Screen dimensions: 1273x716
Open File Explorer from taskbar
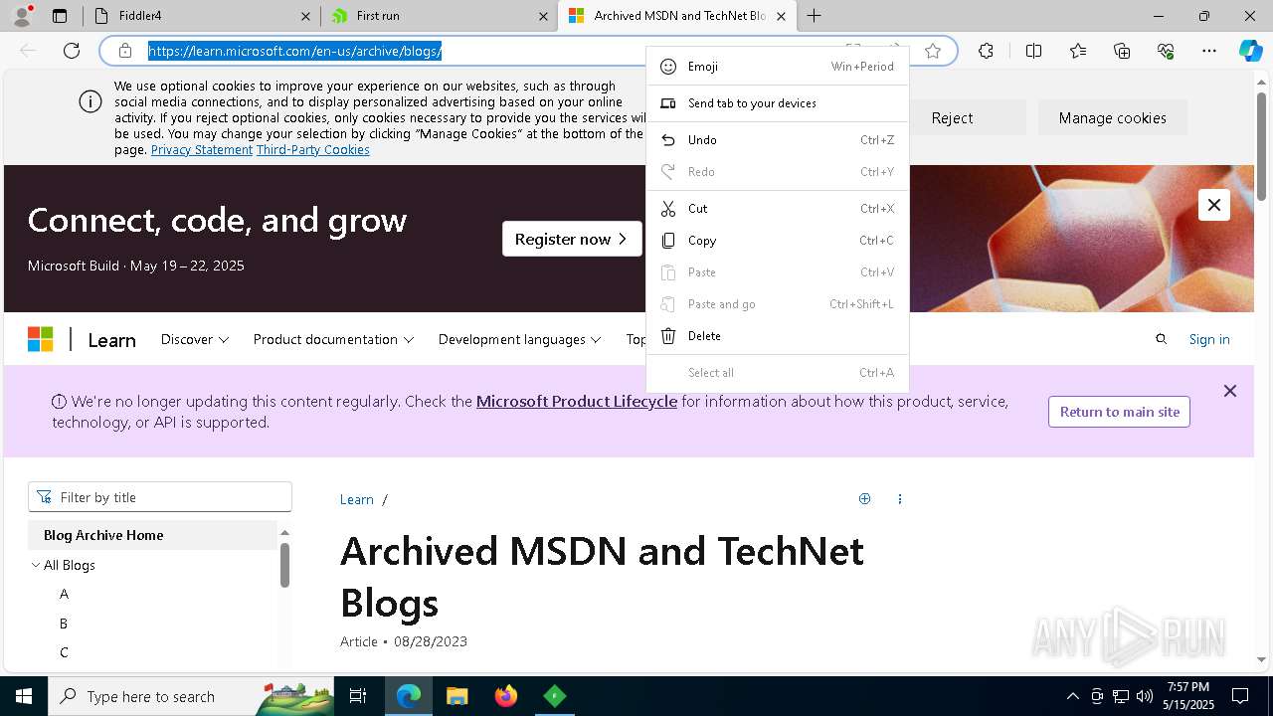point(456,696)
